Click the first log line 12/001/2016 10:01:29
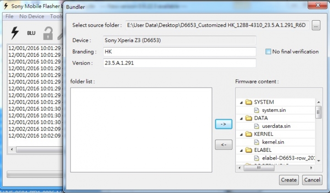330x193 pixels. coord(34,48)
